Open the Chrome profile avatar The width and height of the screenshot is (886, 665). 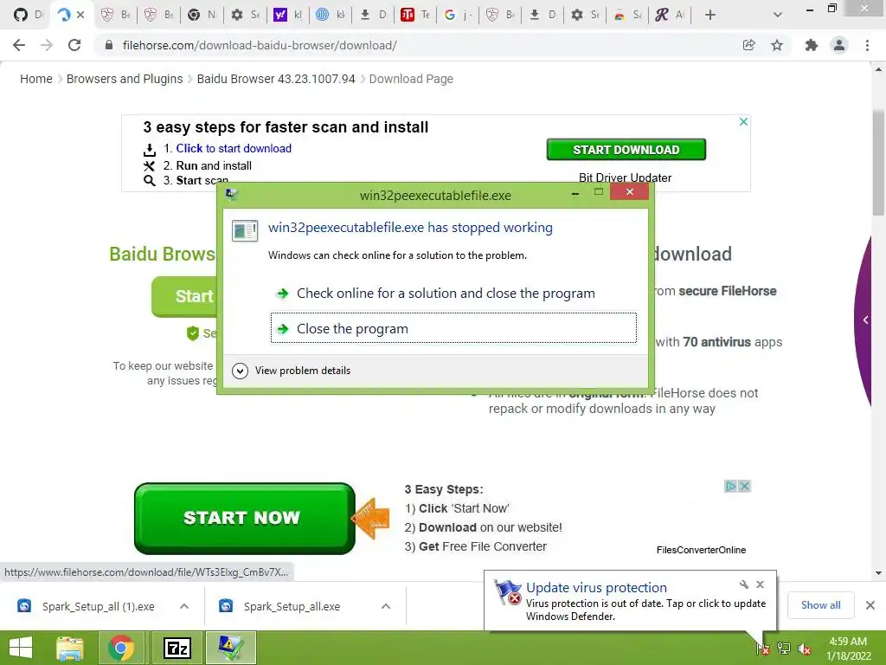point(839,45)
